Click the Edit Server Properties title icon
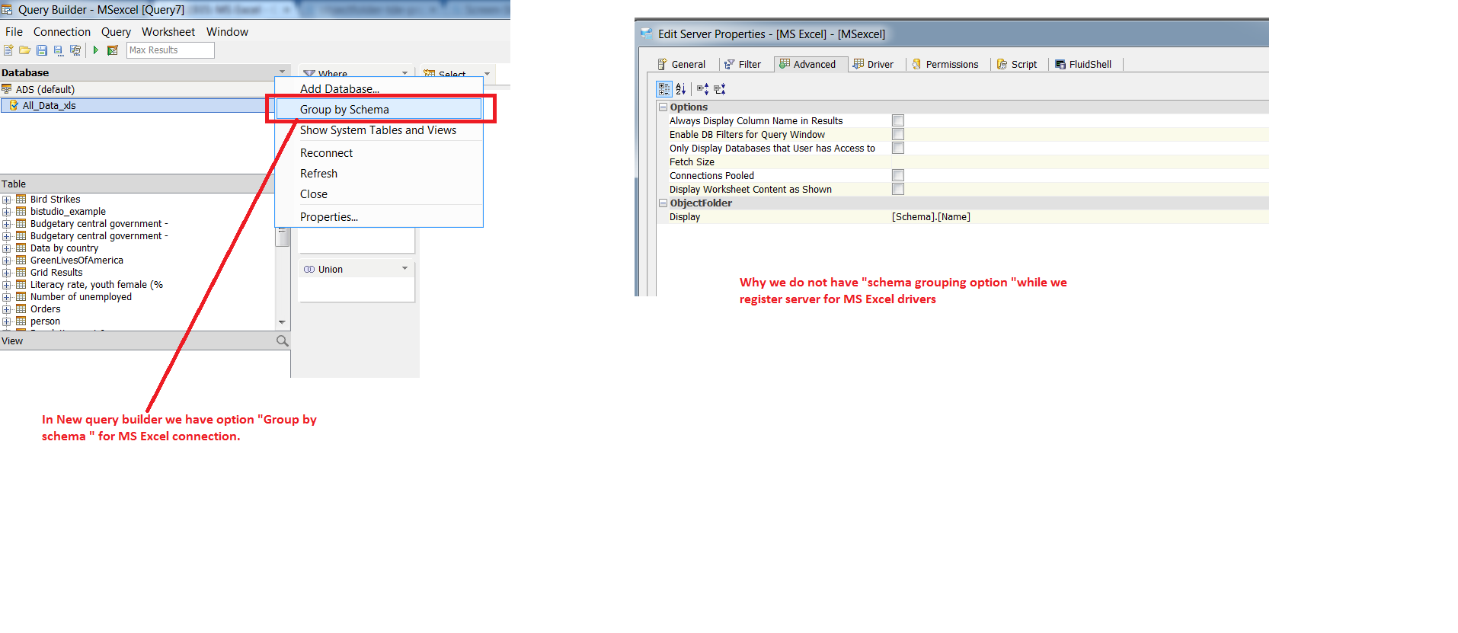Image resolution: width=1458 pixels, height=633 pixels. (x=647, y=34)
